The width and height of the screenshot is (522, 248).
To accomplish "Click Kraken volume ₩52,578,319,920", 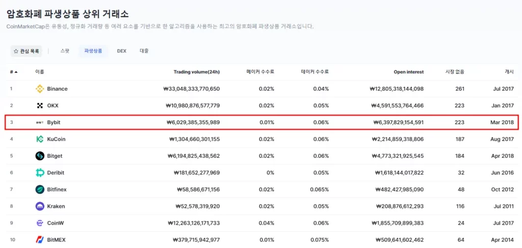I will 197,206.
